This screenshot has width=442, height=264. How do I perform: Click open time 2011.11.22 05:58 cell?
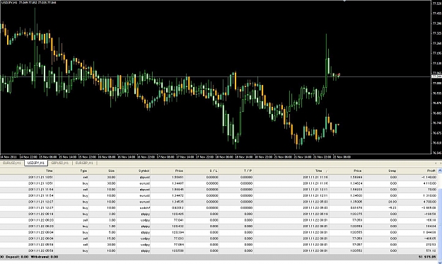(x=40, y=245)
